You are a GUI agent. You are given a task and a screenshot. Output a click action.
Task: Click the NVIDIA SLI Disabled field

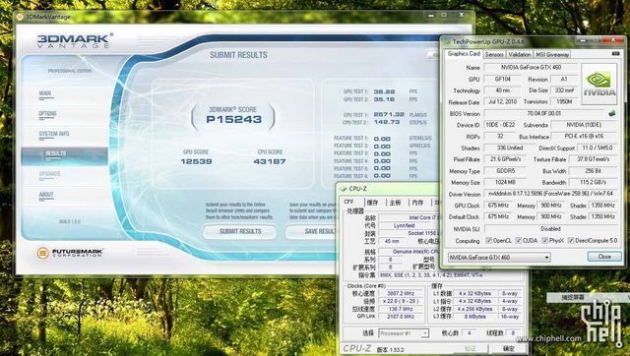click(x=550, y=228)
